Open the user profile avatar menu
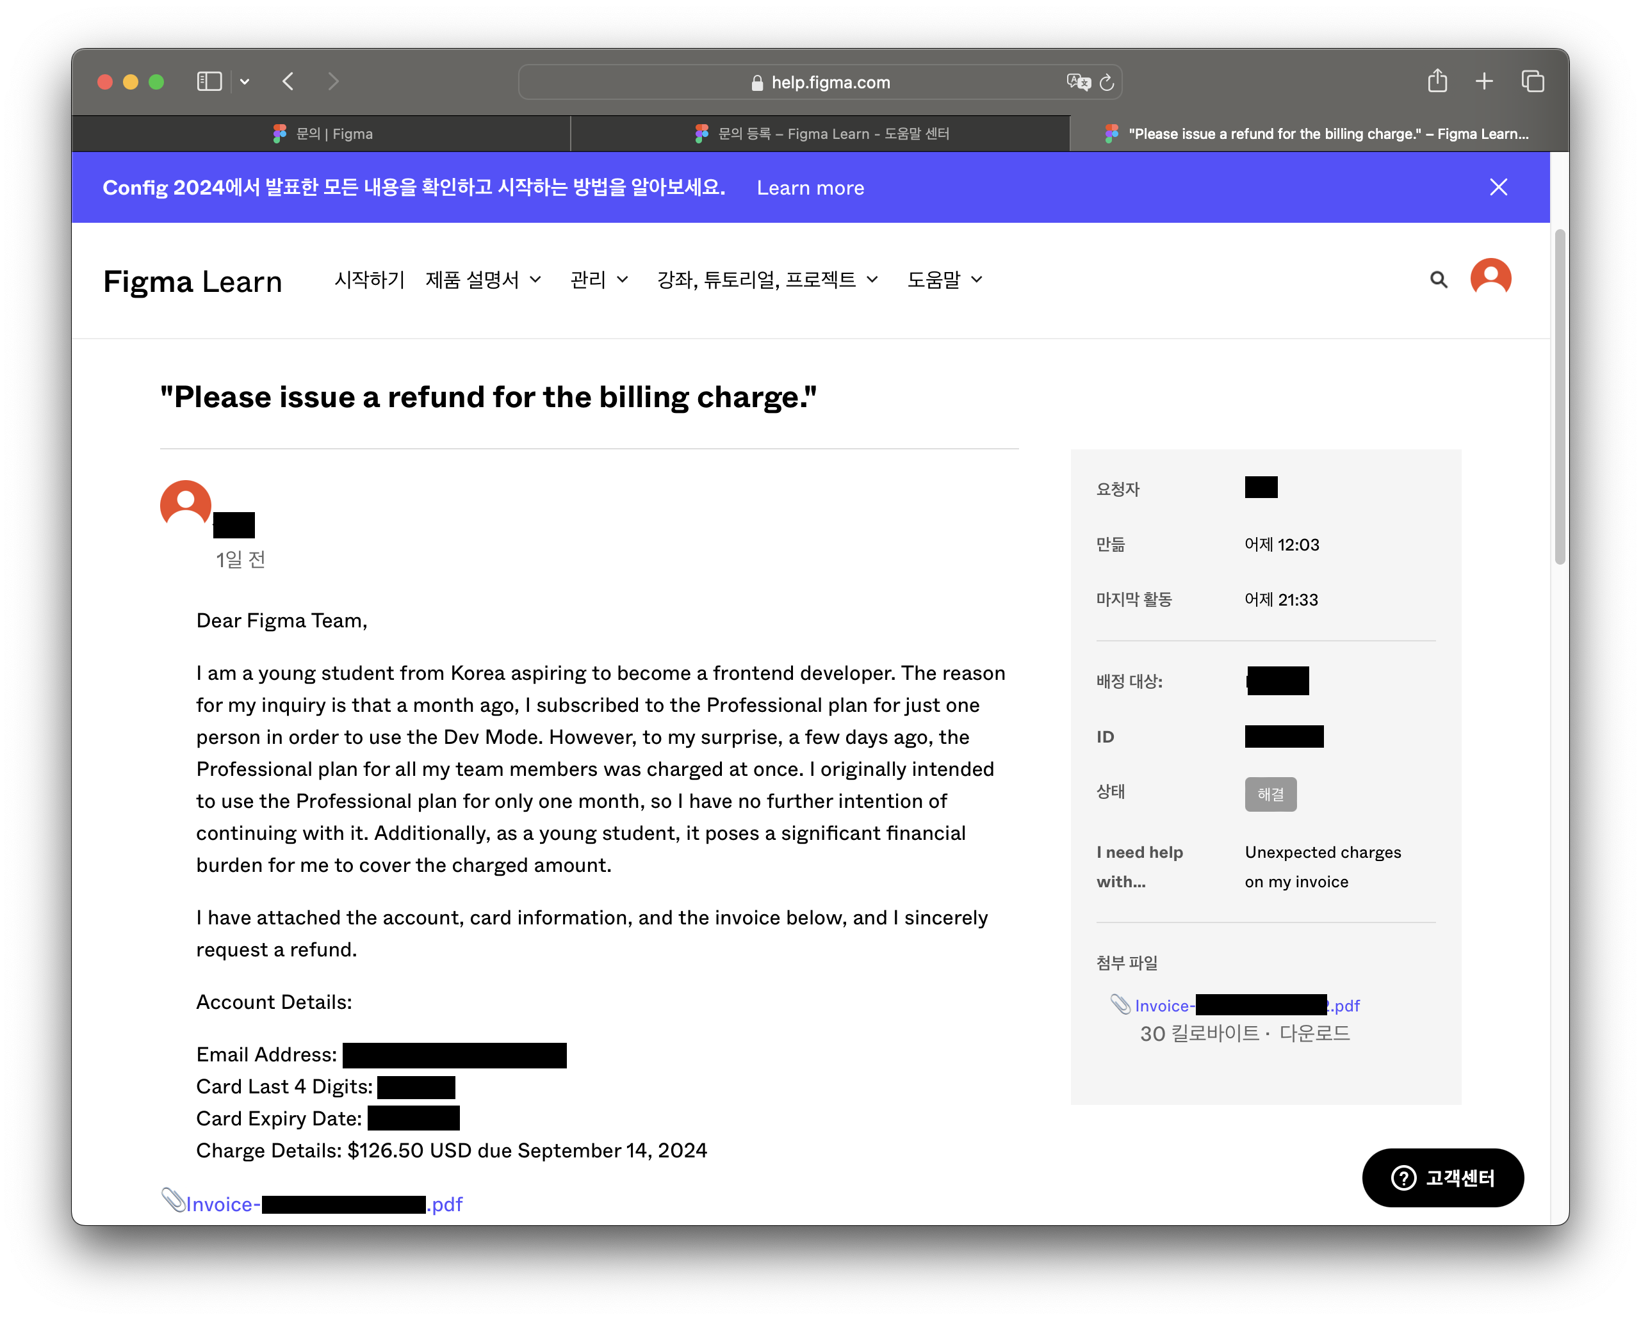This screenshot has width=1641, height=1320. pos(1490,278)
